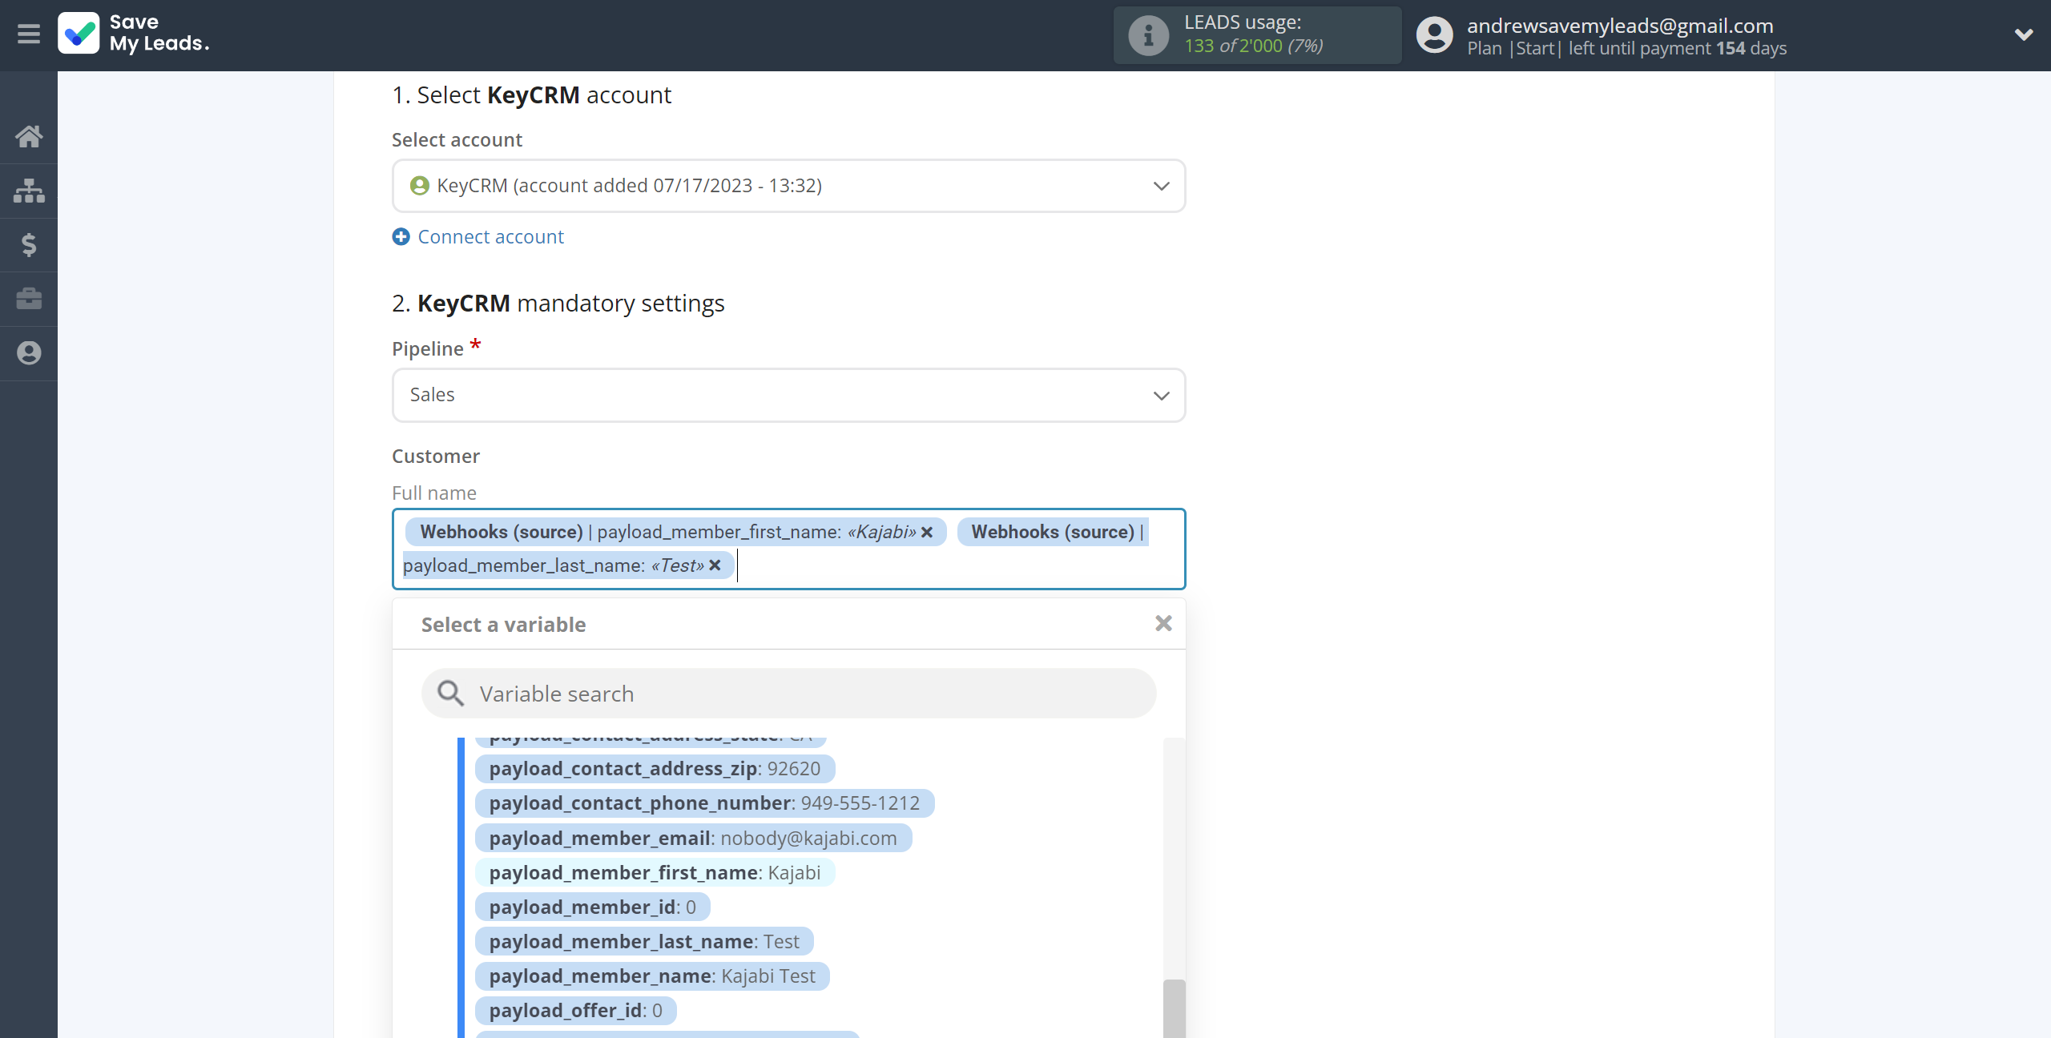This screenshot has height=1038, width=2051.
Task: Open profile icon in sidebar
Action: 29,353
